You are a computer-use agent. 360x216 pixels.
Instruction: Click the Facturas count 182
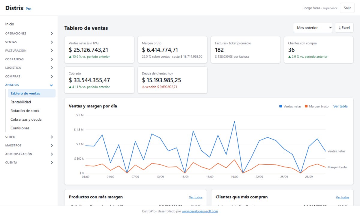click(x=219, y=50)
